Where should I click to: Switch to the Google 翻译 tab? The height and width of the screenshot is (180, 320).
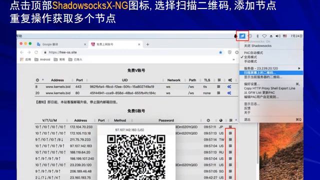click(x=61, y=44)
